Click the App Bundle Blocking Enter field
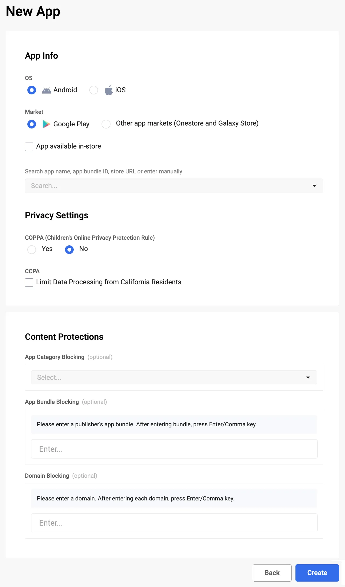Image resolution: width=345 pixels, height=587 pixels. click(174, 449)
